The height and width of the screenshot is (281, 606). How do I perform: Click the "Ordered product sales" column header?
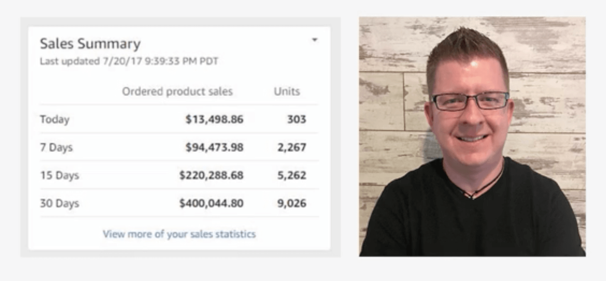[177, 92]
